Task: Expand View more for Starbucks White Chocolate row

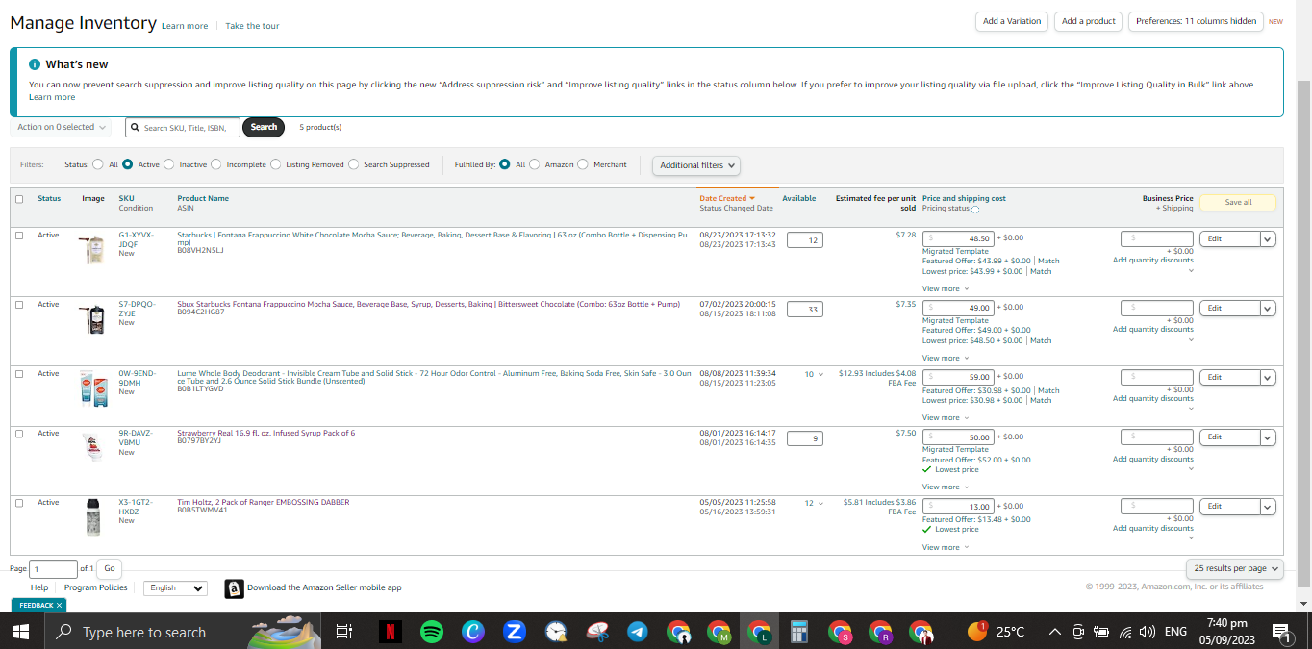Action: click(x=945, y=288)
